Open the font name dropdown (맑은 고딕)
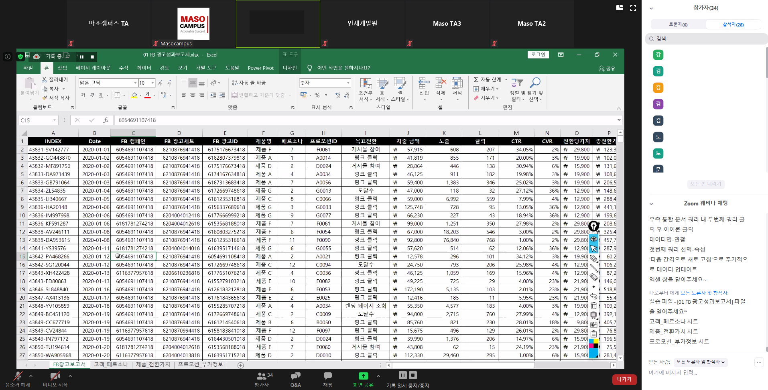Screen dimensions: 768x390 point(135,83)
